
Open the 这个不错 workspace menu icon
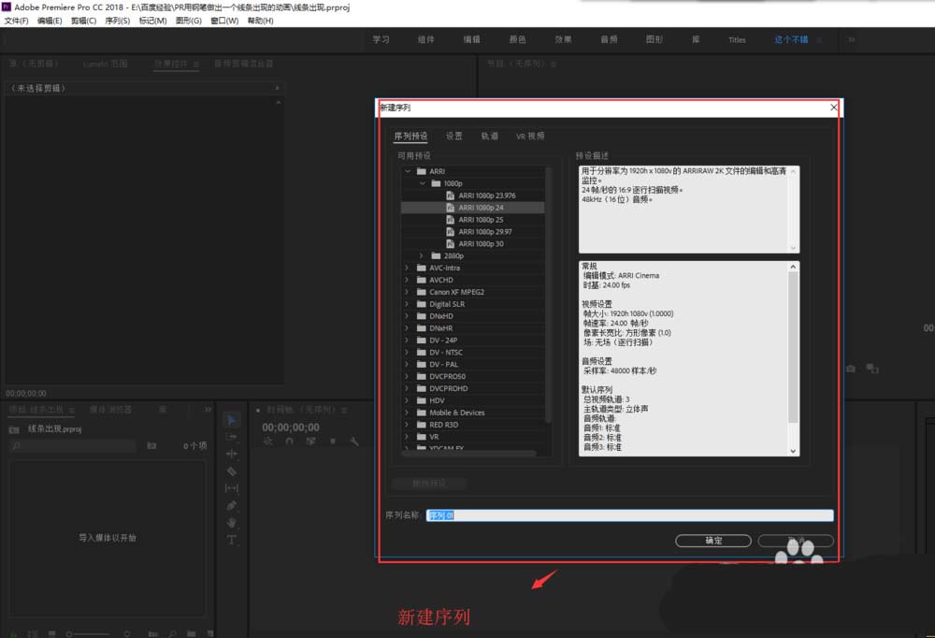pyautogui.click(x=819, y=40)
